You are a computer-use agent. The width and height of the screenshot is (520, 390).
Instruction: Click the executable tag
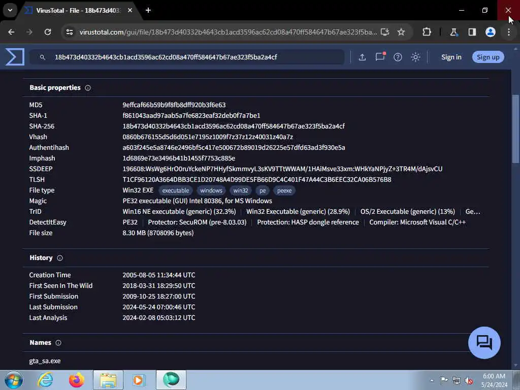pos(175,191)
